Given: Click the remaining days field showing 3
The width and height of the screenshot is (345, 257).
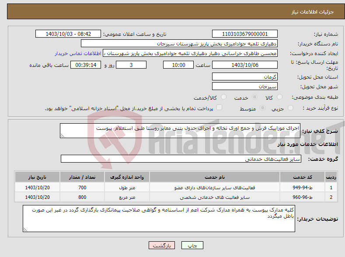Looking at the screenshot, I should [131, 65].
